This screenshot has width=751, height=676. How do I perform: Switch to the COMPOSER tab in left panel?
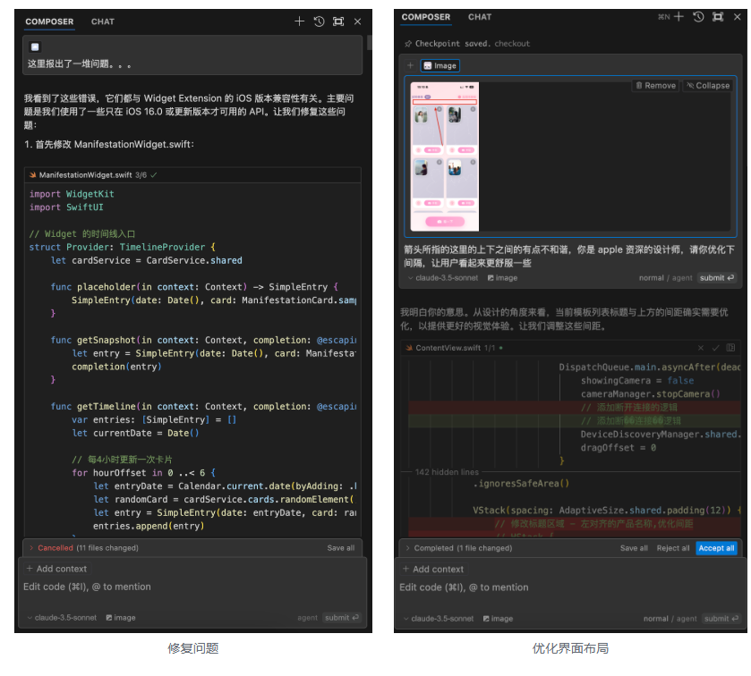[x=49, y=21]
